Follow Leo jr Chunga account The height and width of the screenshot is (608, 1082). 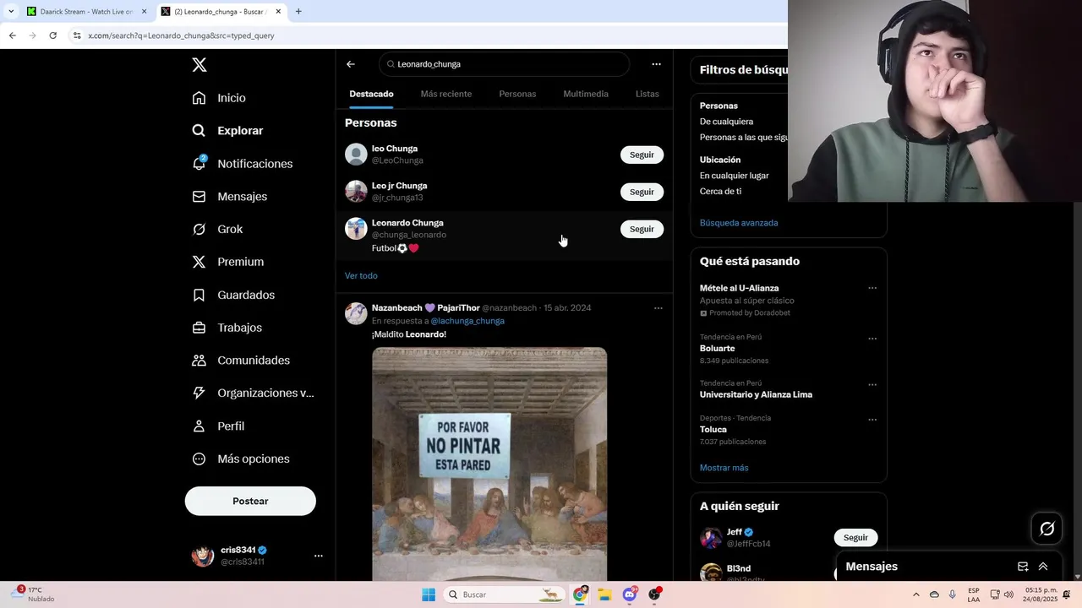coord(642,192)
